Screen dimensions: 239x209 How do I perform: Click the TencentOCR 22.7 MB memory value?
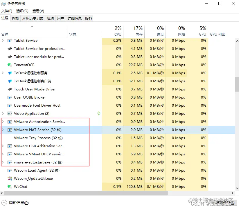136,65
